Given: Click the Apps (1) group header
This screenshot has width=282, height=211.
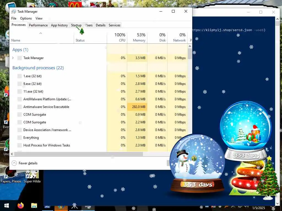Looking at the screenshot, I should 20,50.
